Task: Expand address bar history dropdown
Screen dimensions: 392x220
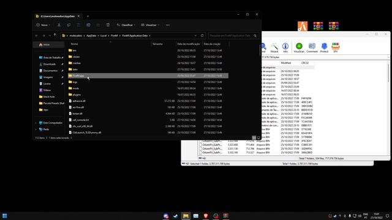Action: coord(195,35)
